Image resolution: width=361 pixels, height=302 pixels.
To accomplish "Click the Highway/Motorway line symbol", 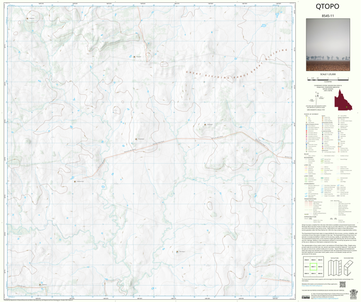I will pyautogui.click(x=308, y=202).
